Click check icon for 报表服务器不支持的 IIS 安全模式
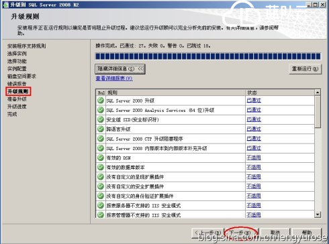Screen dimensions: 329x244 tap(101, 205)
